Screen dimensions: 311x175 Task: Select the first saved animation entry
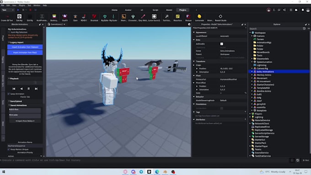[x=25, y=110]
